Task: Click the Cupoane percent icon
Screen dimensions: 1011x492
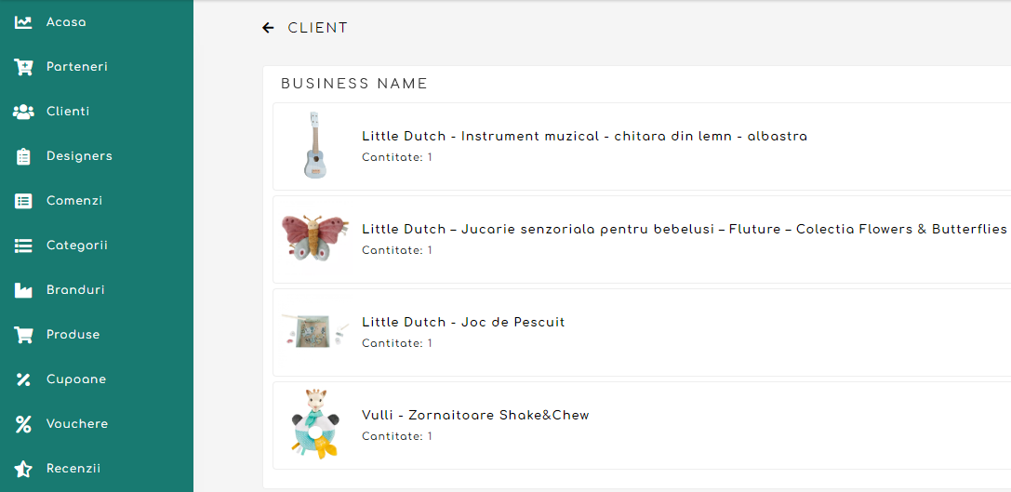Action: tap(23, 379)
